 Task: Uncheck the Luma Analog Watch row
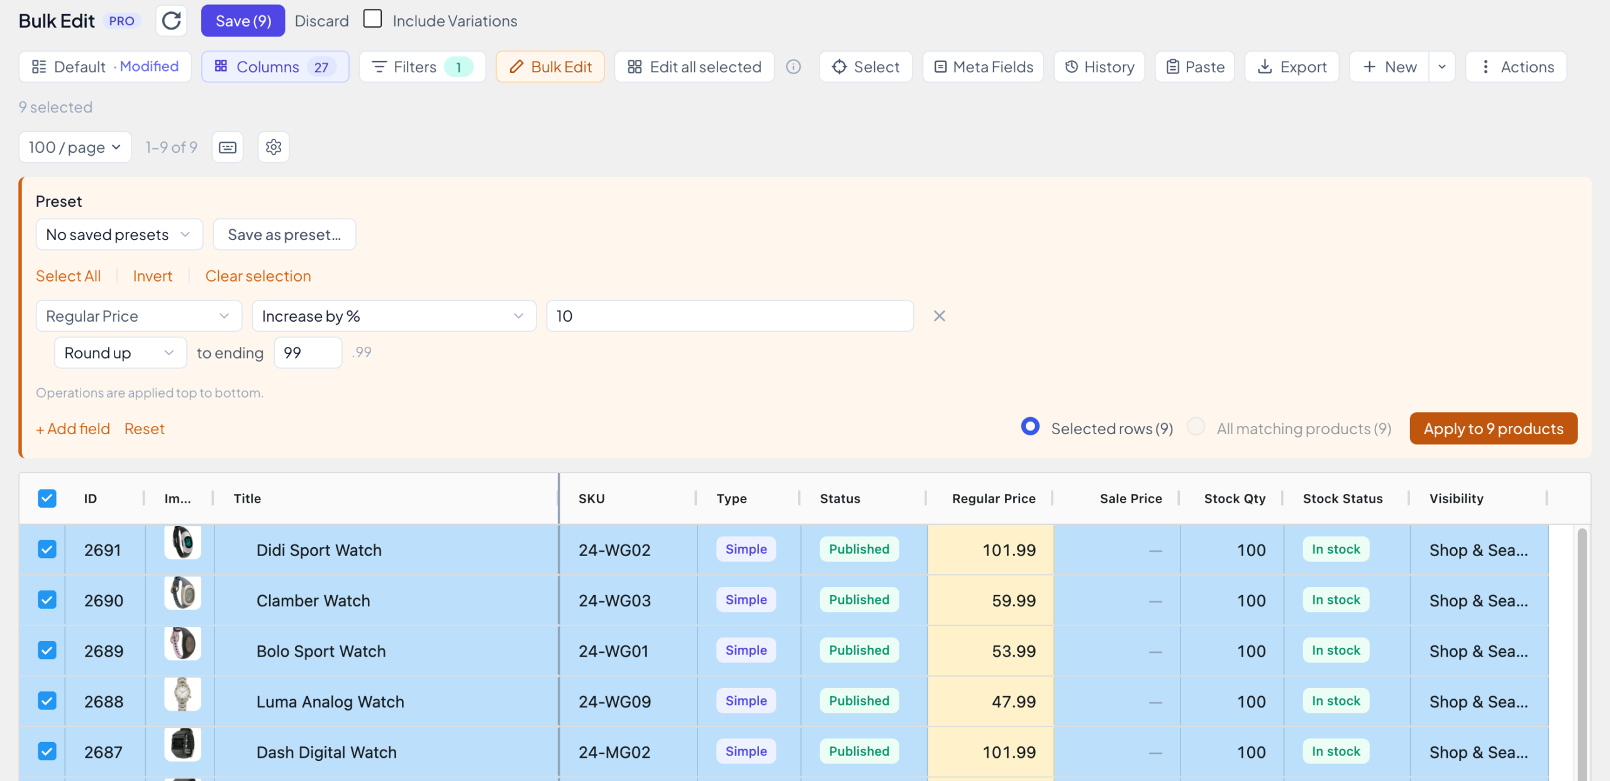point(47,701)
